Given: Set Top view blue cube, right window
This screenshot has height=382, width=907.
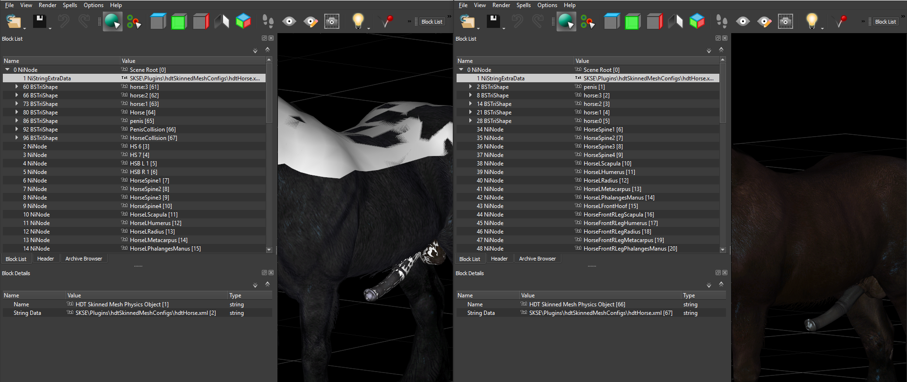Looking at the screenshot, I should (612, 21).
